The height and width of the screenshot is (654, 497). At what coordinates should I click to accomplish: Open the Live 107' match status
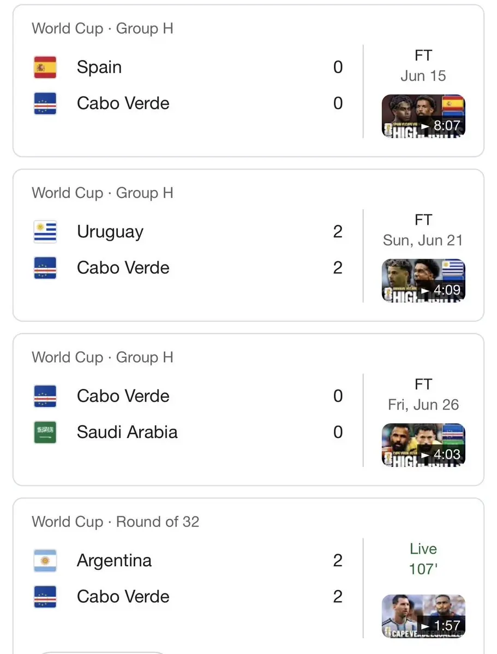[423, 559]
